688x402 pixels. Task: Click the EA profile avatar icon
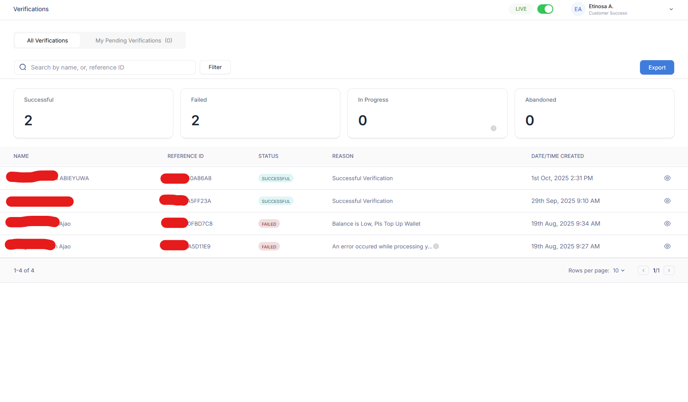[578, 9]
